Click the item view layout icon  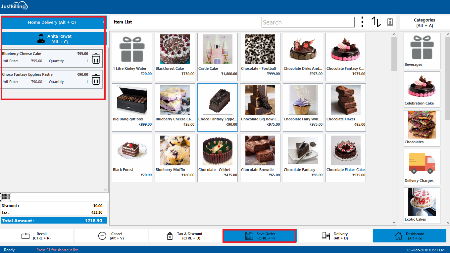[x=390, y=22]
